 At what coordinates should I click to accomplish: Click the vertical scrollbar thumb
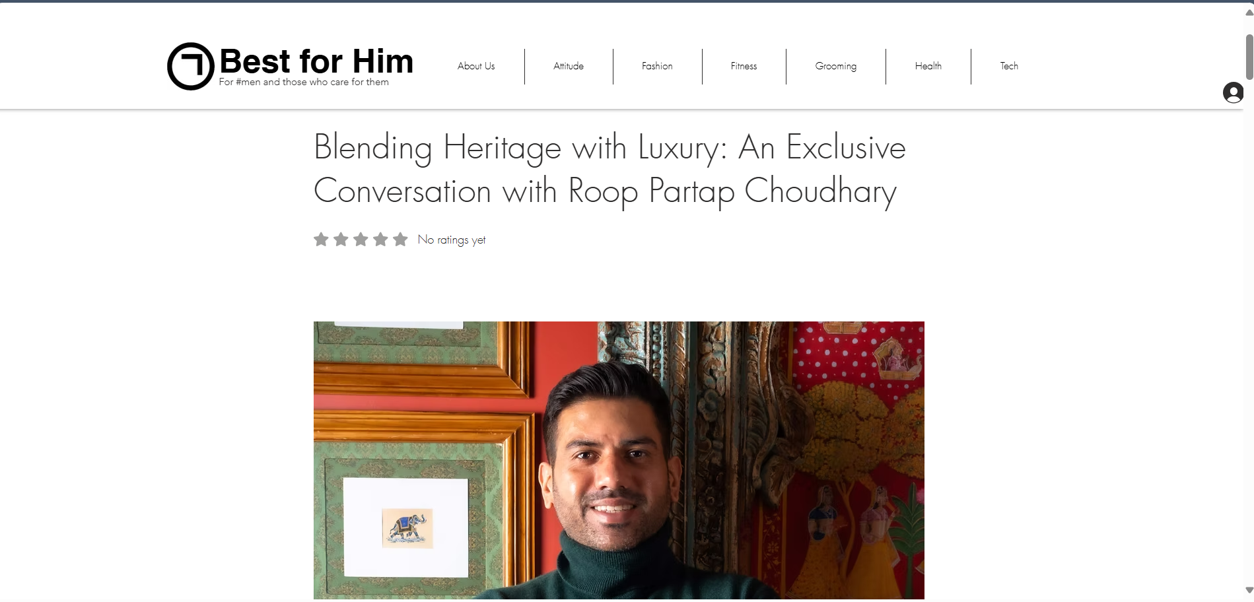[x=1249, y=55]
